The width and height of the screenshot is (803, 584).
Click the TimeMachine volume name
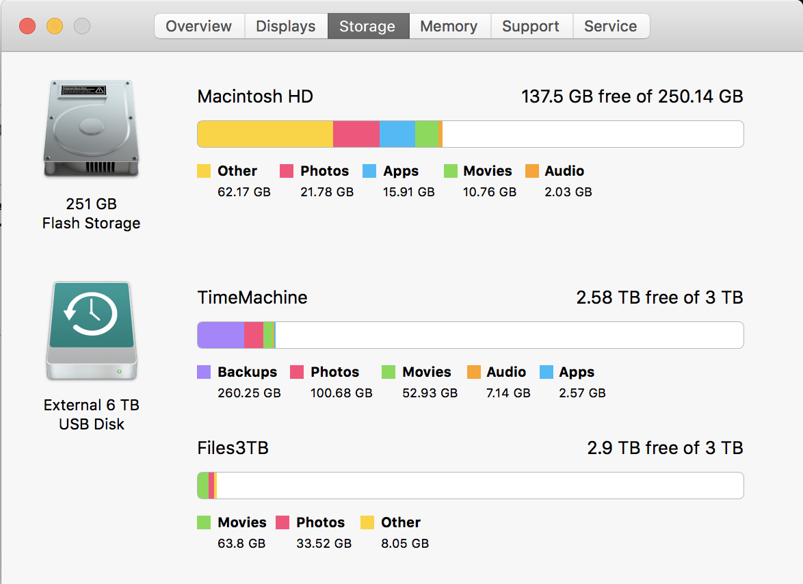pos(252,297)
